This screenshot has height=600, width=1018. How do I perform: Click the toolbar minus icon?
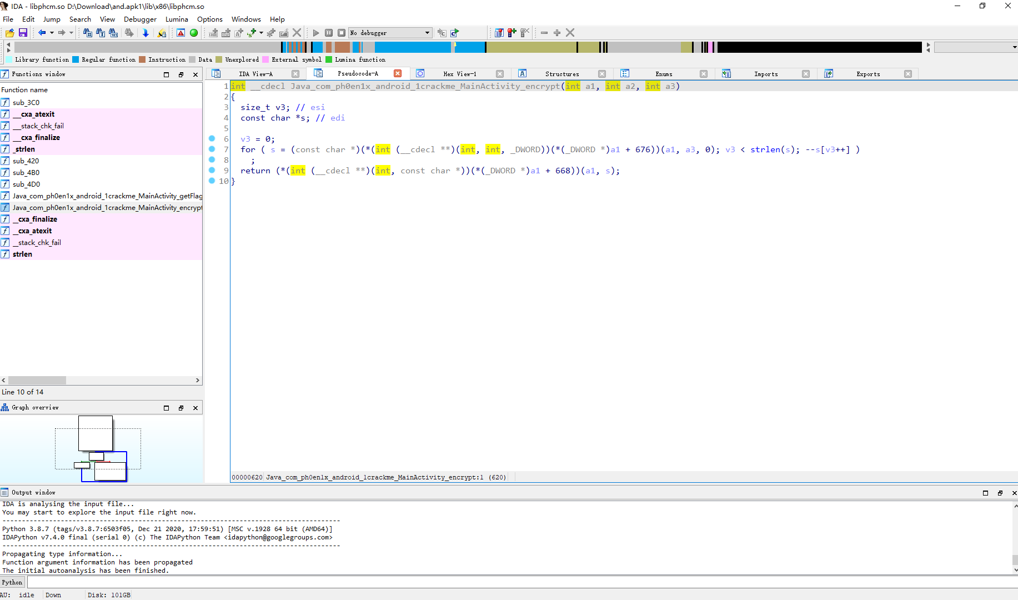544,33
